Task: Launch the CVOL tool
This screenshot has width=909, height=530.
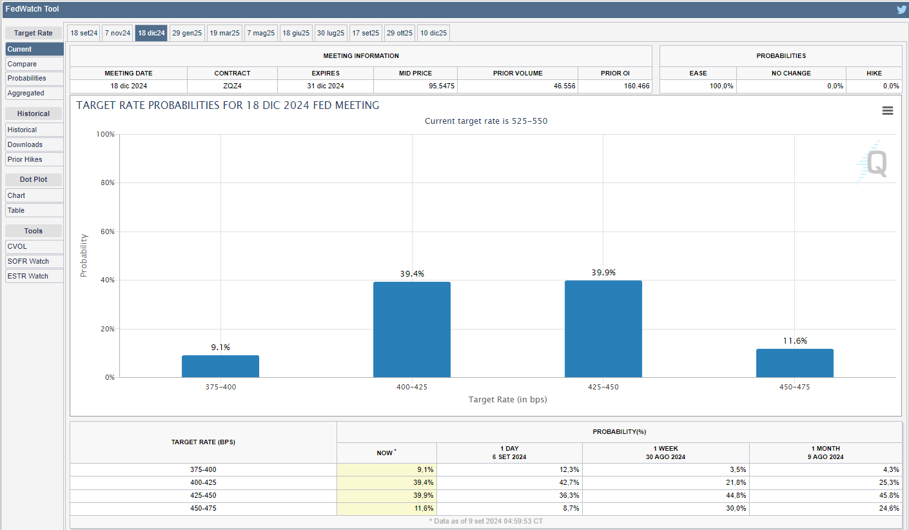Action: pyautogui.click(x=34, y=246)
